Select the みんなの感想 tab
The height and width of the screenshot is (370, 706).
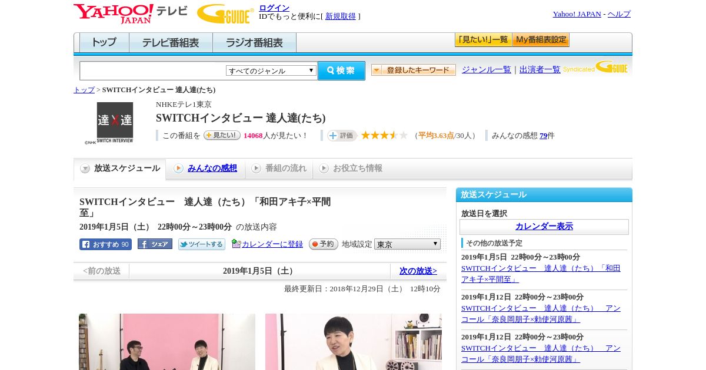tap(205, 169)
